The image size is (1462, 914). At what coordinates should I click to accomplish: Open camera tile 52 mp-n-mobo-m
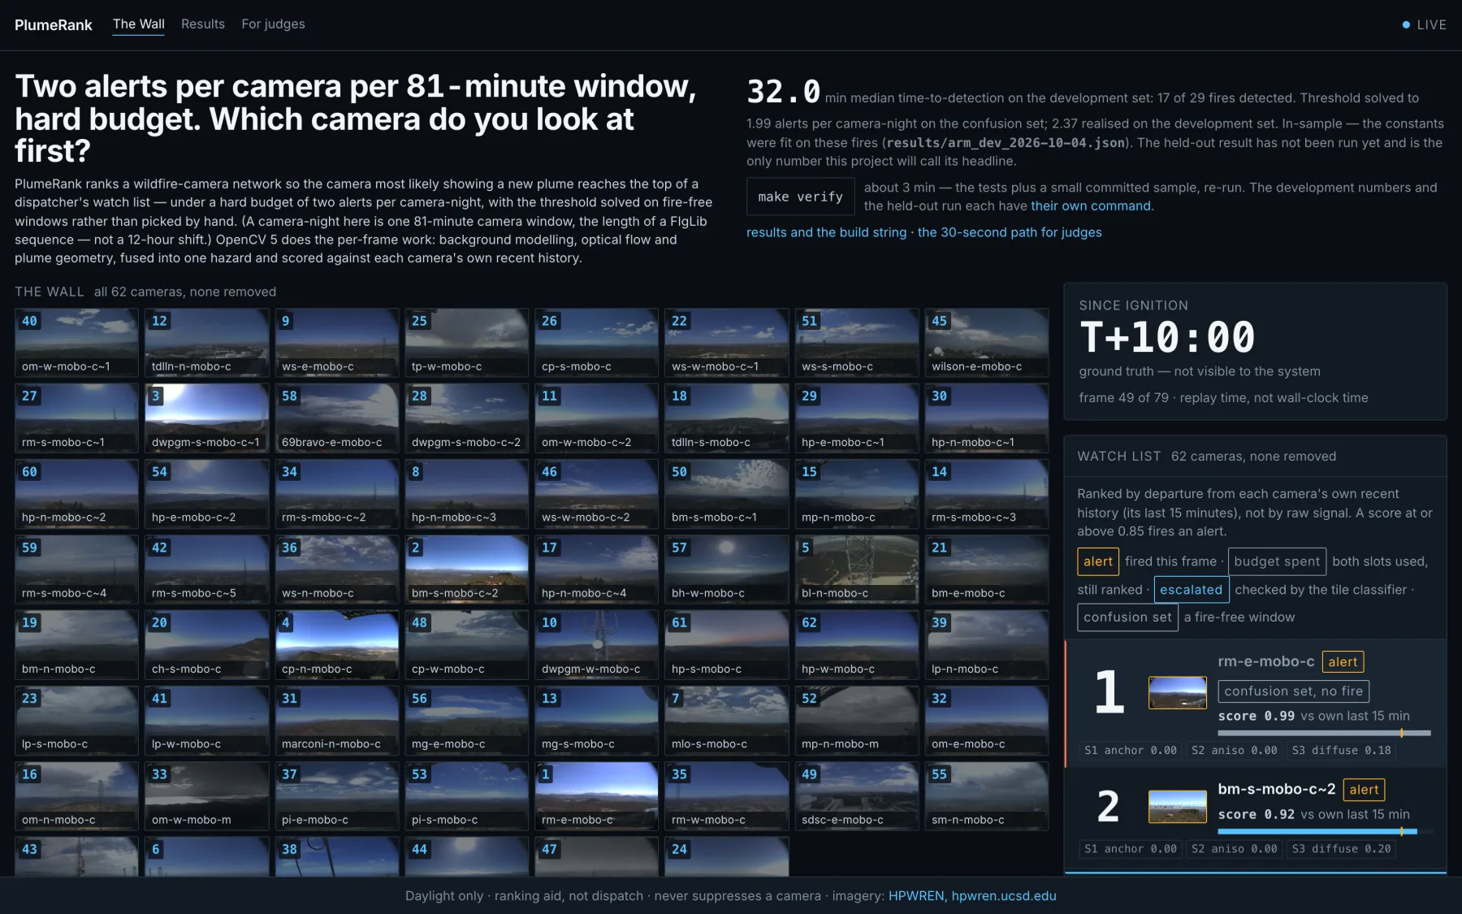(x=856, y=720)
